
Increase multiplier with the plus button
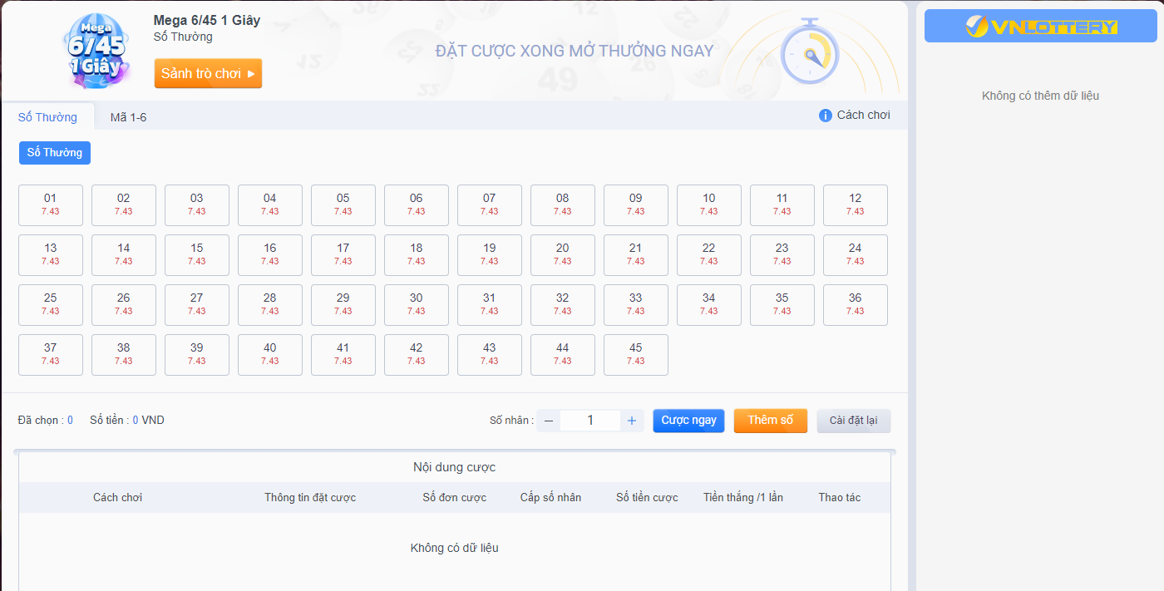point(632,421)
